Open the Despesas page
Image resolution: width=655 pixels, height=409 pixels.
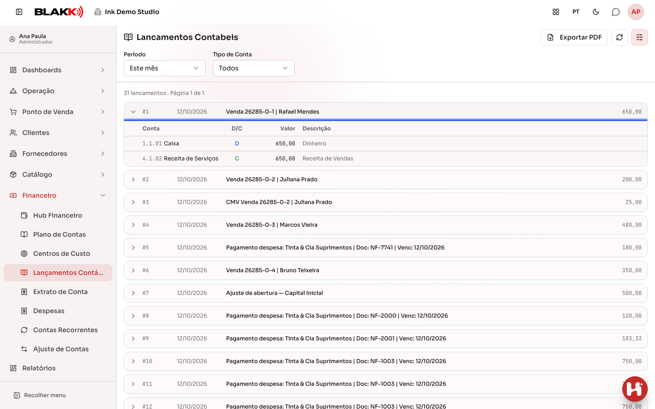pos(58,311)
